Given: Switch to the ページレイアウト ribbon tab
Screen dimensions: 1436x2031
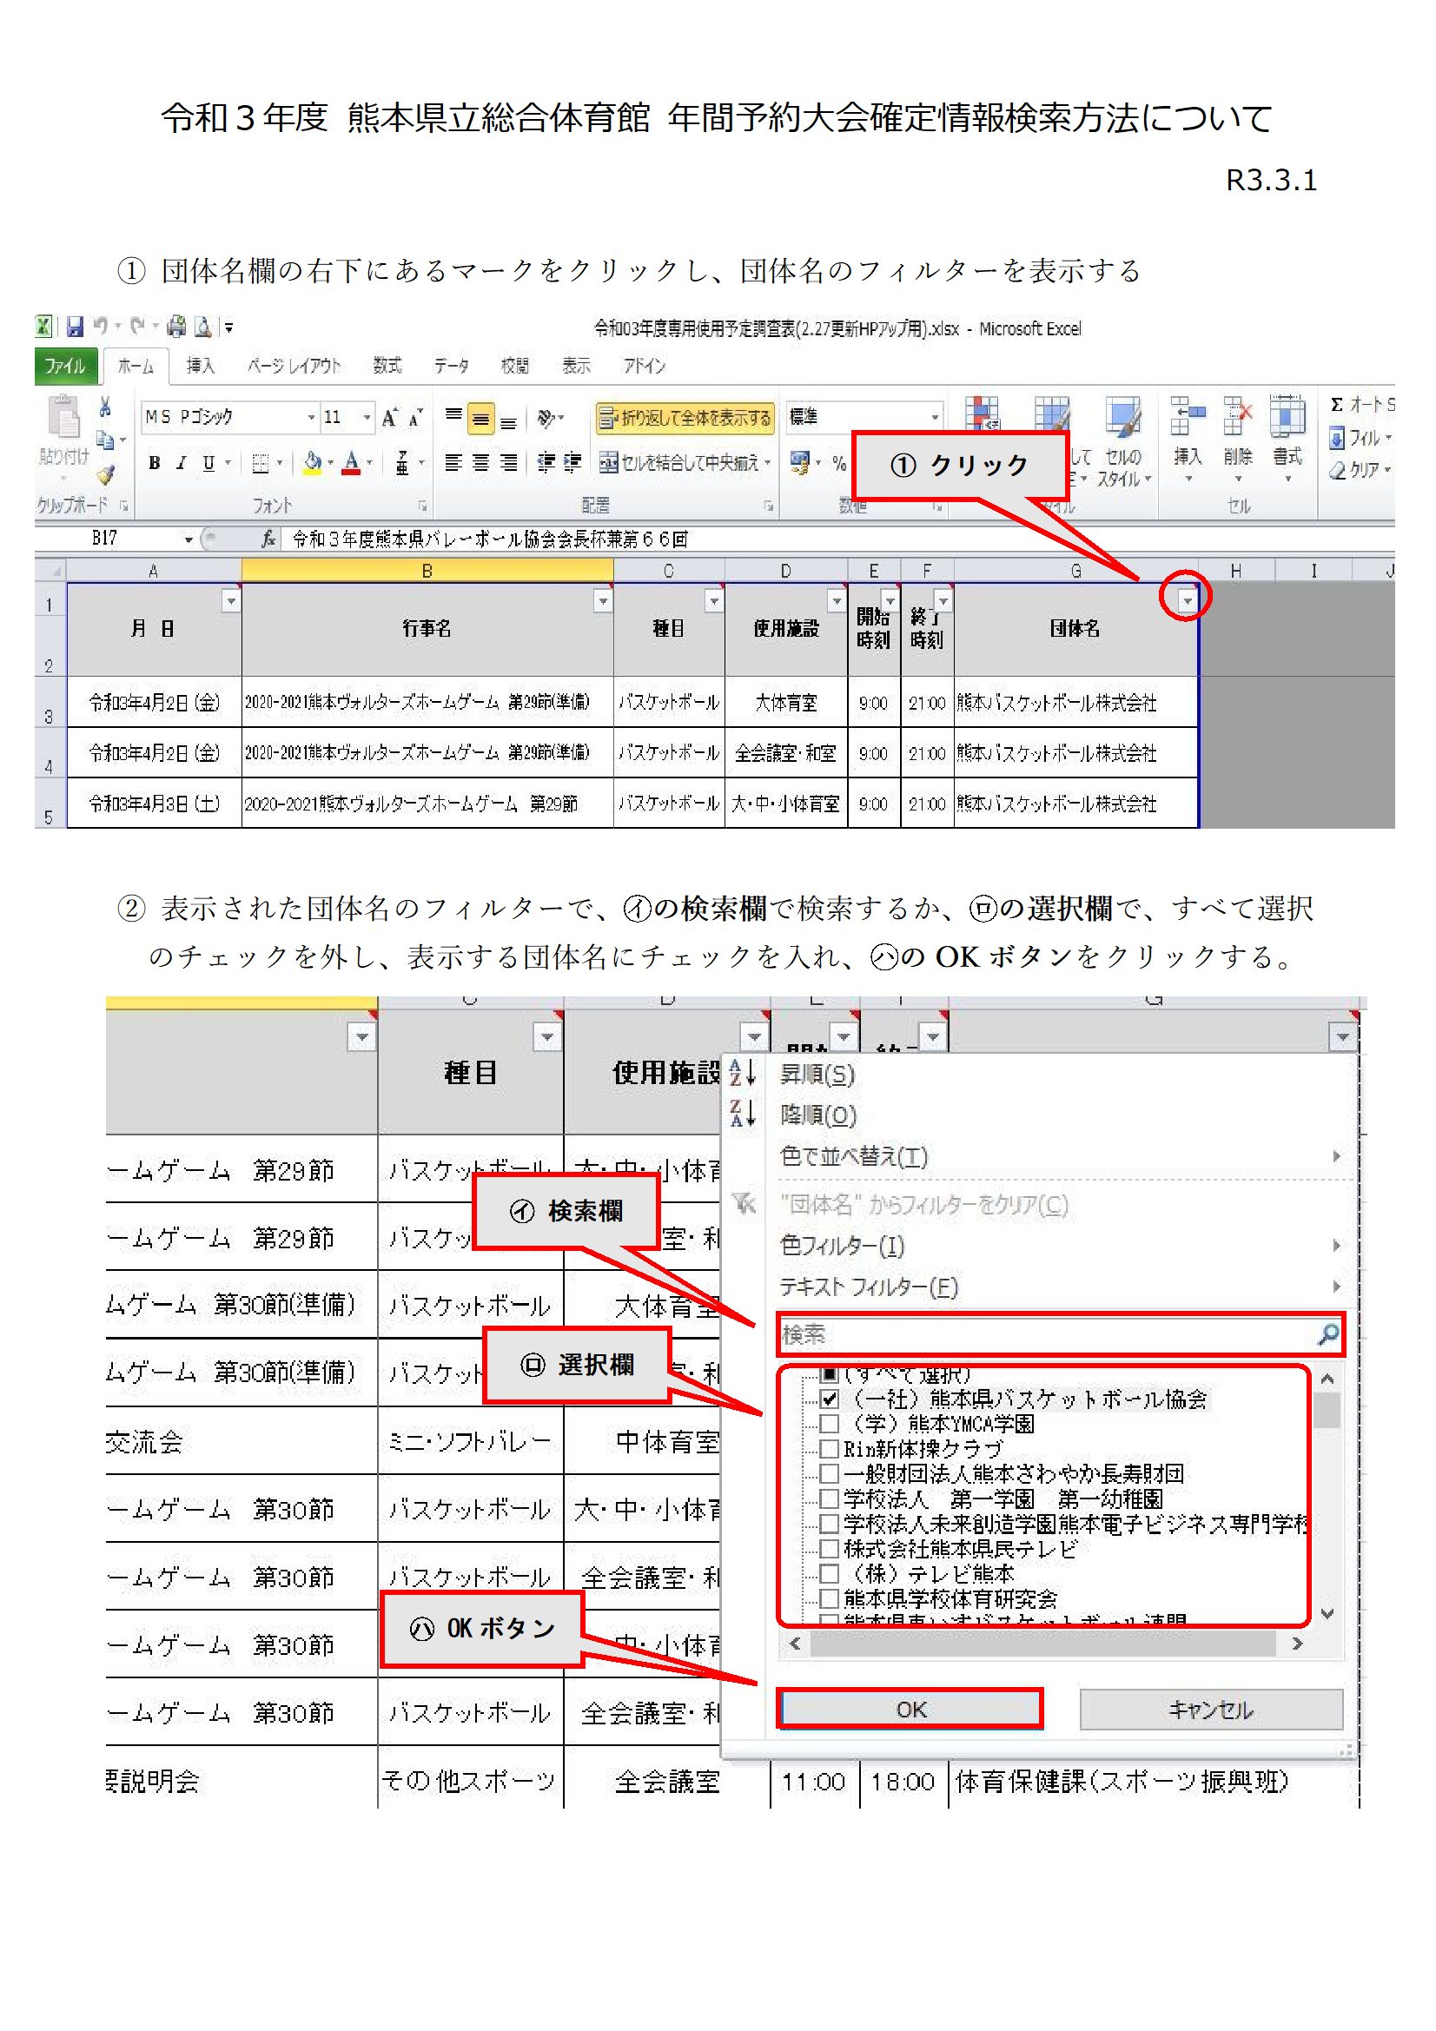Looking at the screenshot, I should (x=294, y=367).
